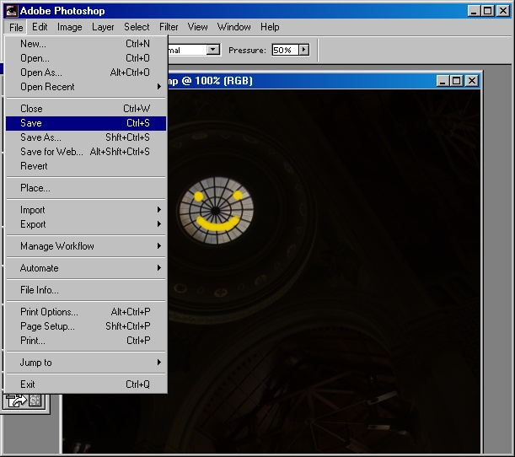515x457 pixels.
Task: Open the Layer menu
Action: coord(103,27)
